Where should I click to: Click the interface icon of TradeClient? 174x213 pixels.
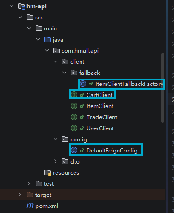coord(74,117)
